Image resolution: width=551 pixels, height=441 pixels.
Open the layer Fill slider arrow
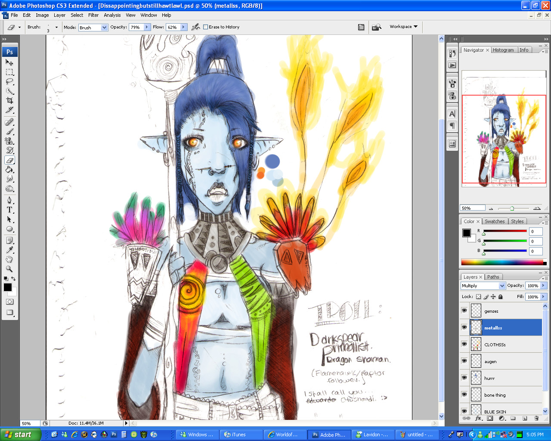(543, 297)
